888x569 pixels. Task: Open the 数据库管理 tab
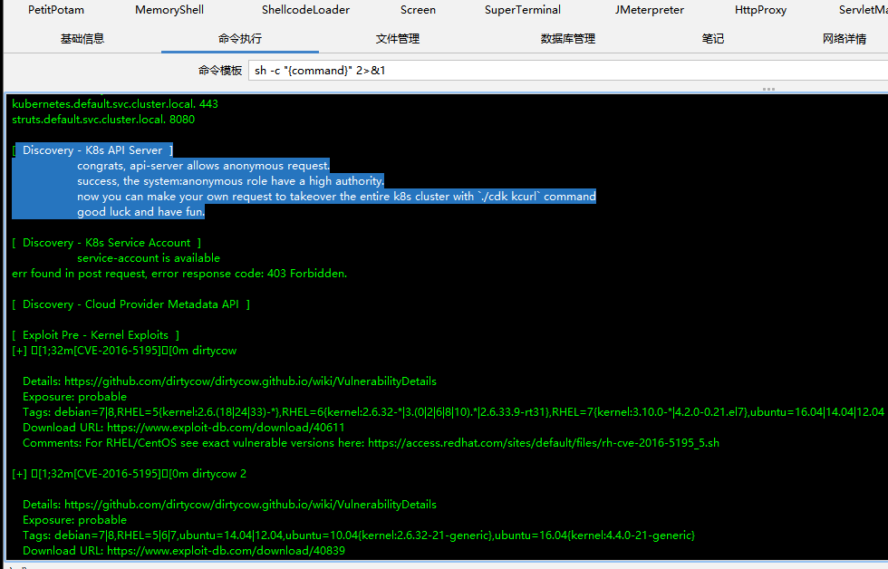coord(568,39)
